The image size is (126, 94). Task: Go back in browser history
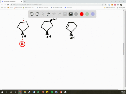(x=2, y=5)
